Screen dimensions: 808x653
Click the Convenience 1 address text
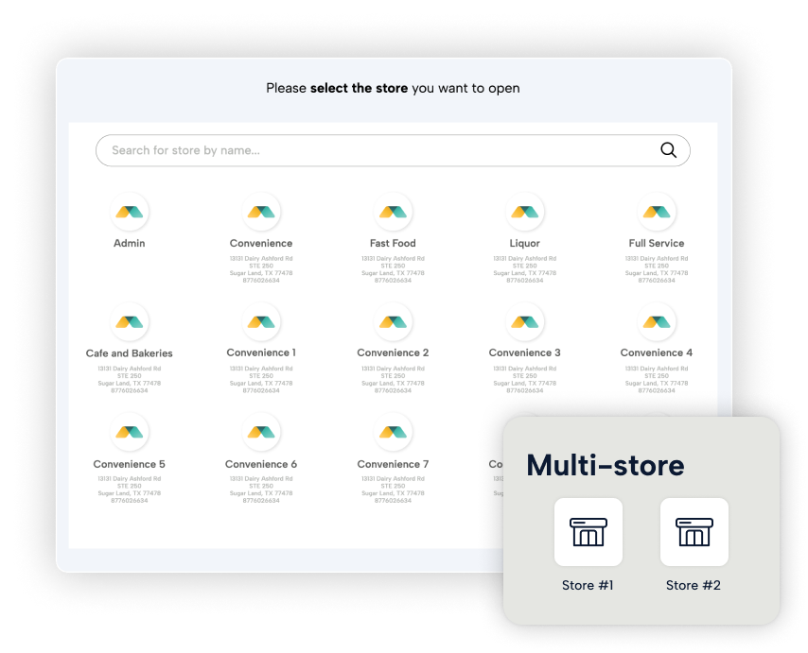tap(261, 379)
